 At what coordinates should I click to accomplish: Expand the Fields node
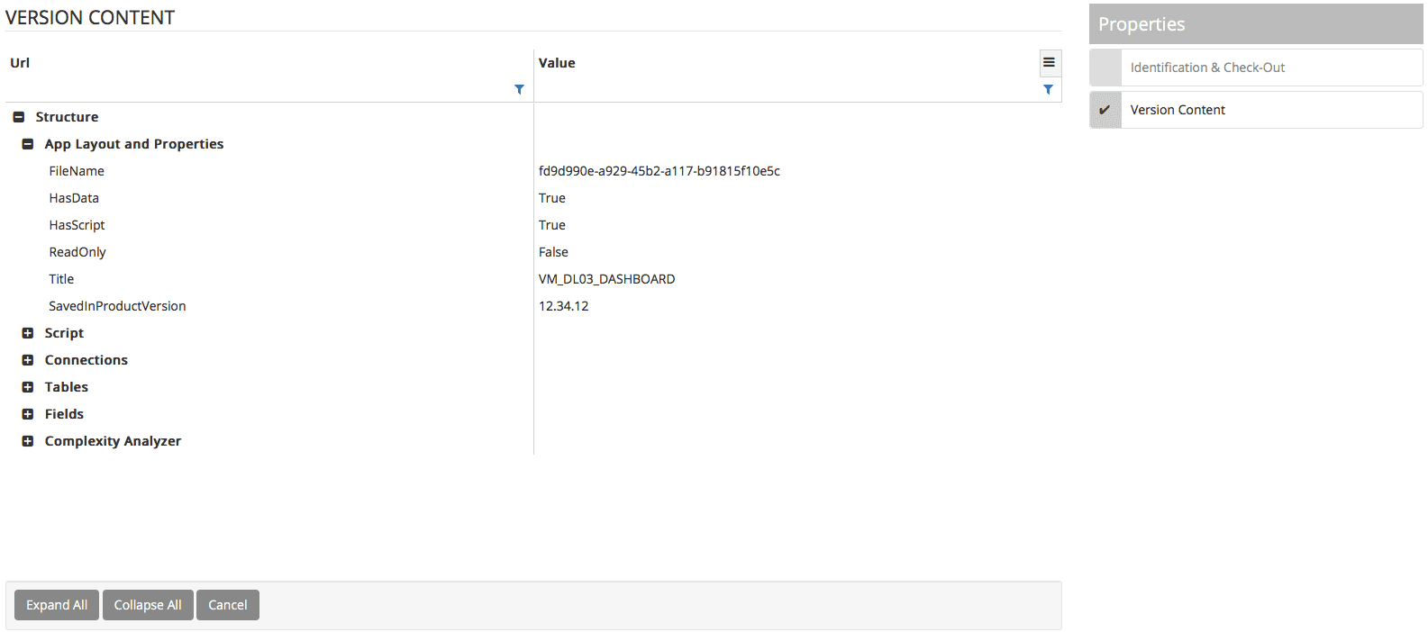(x=28, y=414)
